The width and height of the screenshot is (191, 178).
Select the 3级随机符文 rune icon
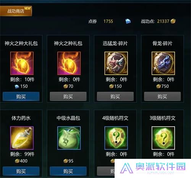tap(163, 138)
